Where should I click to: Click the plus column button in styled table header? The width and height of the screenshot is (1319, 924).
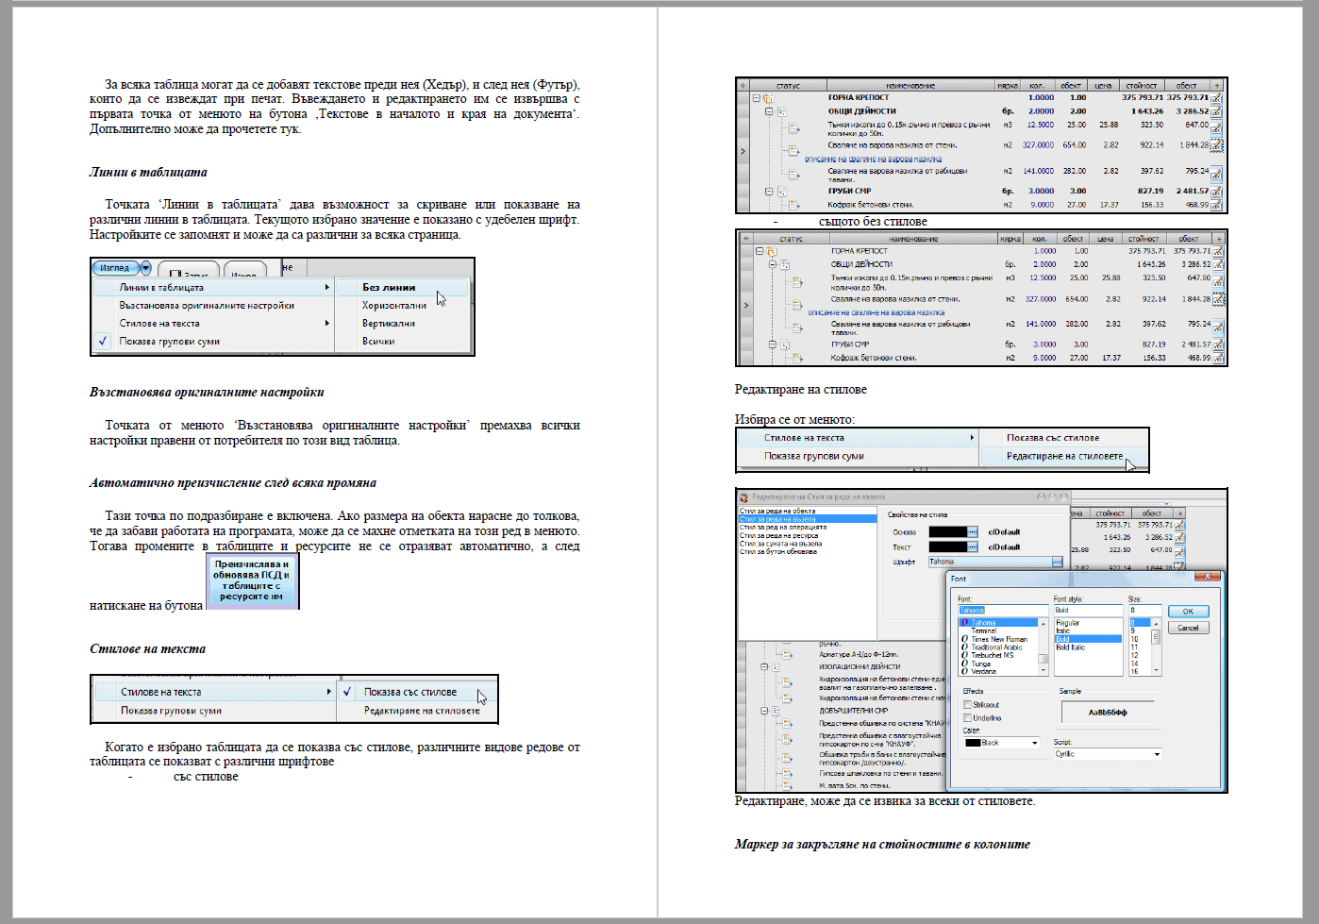pos(1217,85)
